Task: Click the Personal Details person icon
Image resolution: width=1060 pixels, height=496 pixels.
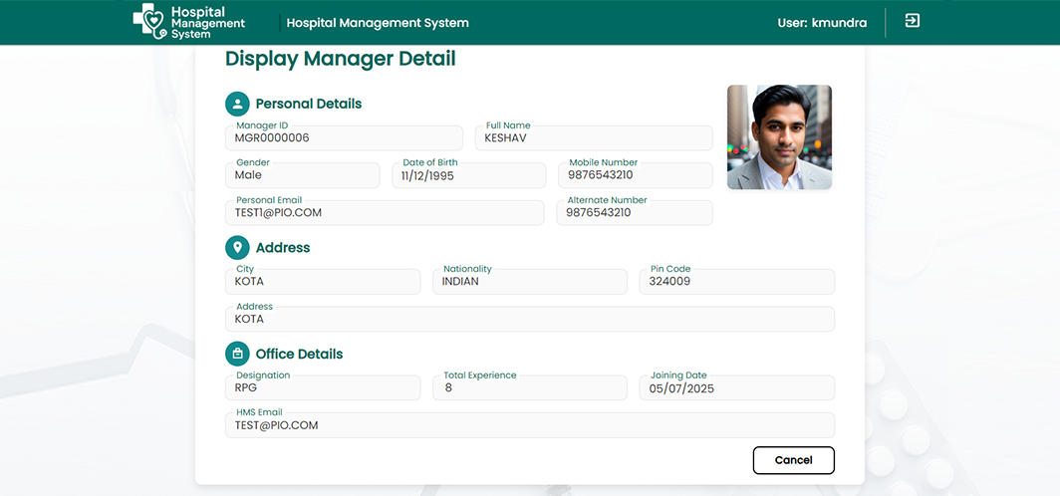Action: coord(237,104)
